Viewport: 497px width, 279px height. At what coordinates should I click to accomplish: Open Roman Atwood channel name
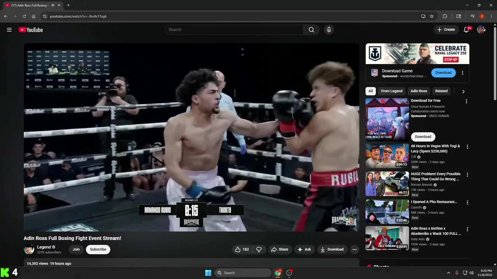(422, 185)
